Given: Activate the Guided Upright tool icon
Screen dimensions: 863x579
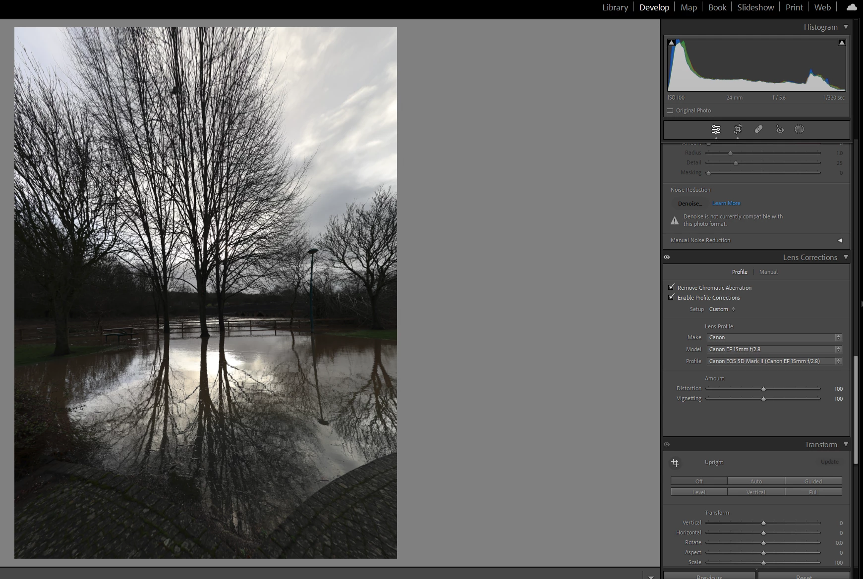Looking at the screenshot, I should pos(675,463).
